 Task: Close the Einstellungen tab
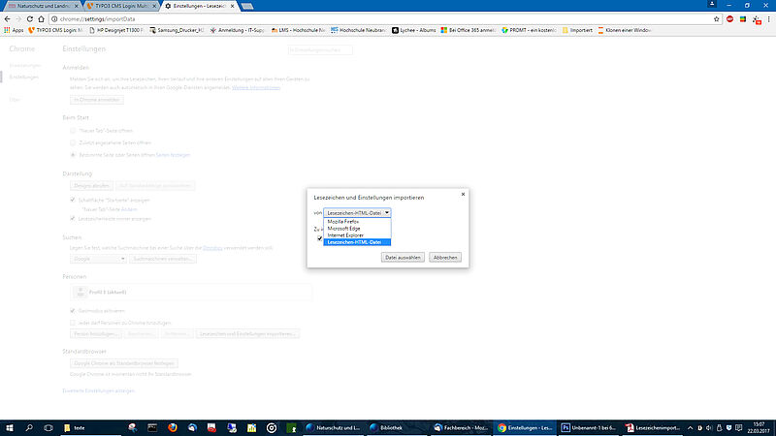(232, 6)
